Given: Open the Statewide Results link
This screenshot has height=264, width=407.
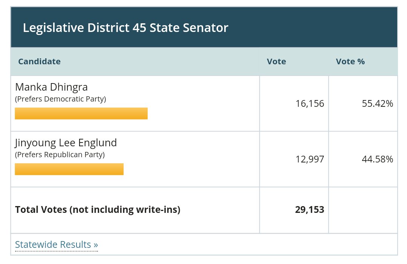Looking at the screenshot, I should point(56,244).
